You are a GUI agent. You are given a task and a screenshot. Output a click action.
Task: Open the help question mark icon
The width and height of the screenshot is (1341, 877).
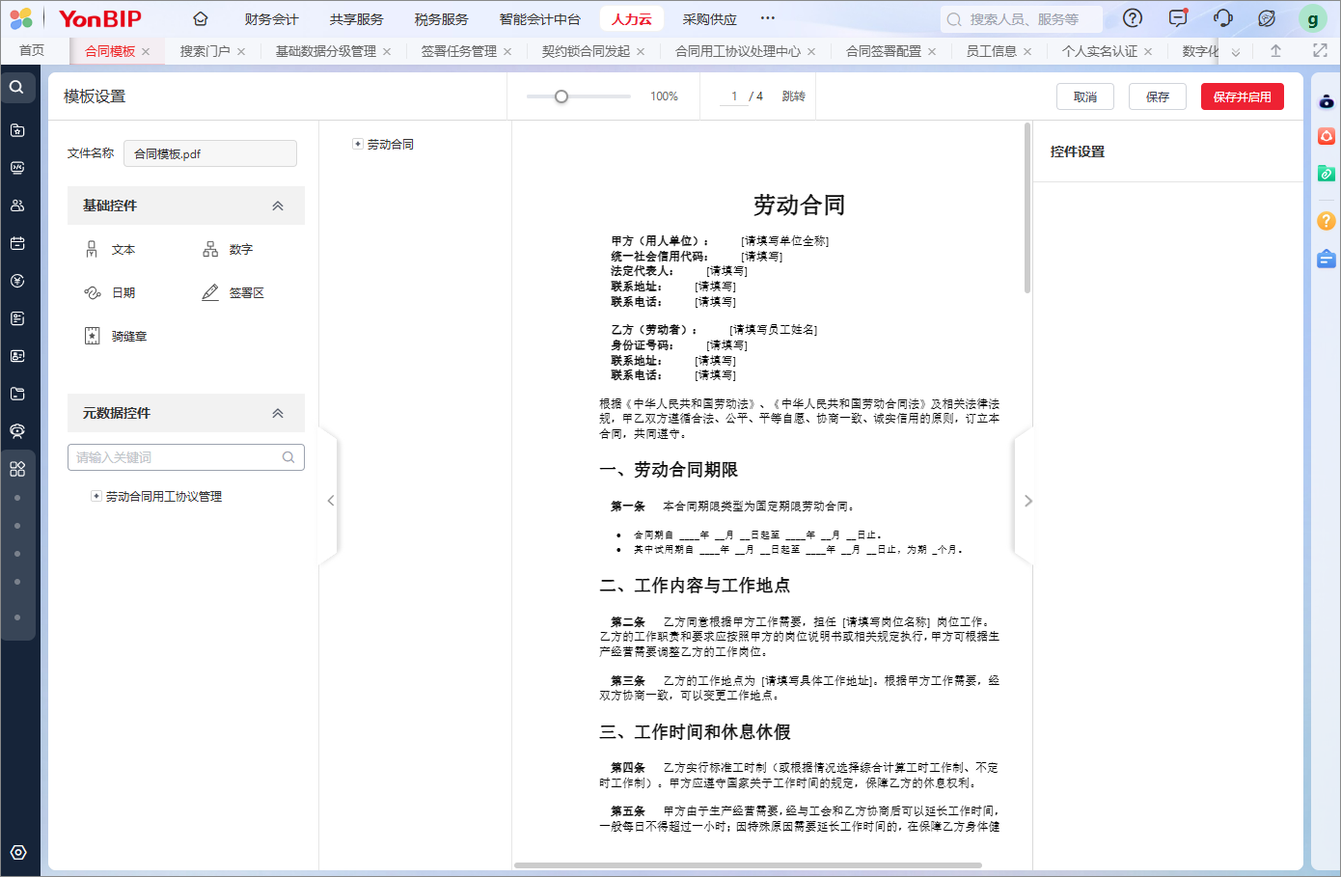pos(1134,18)
